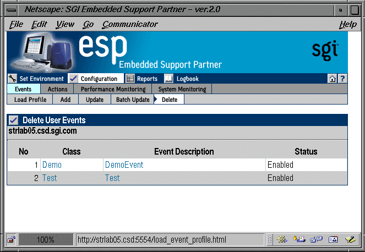Click the component bar drag handle

click(x=270, y=239)
